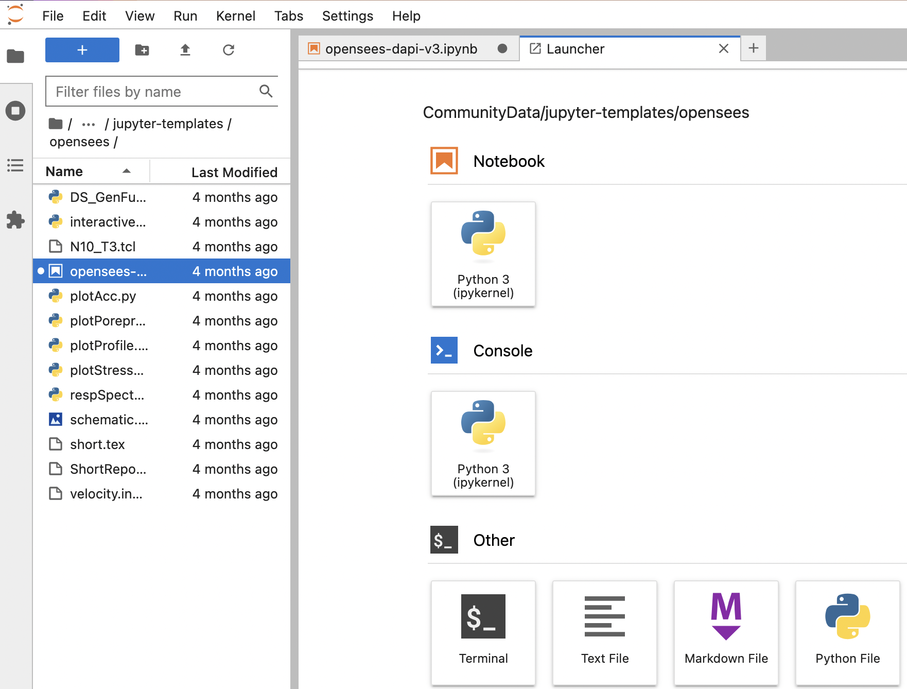Select the interactive... Python file

click(162, 222)
